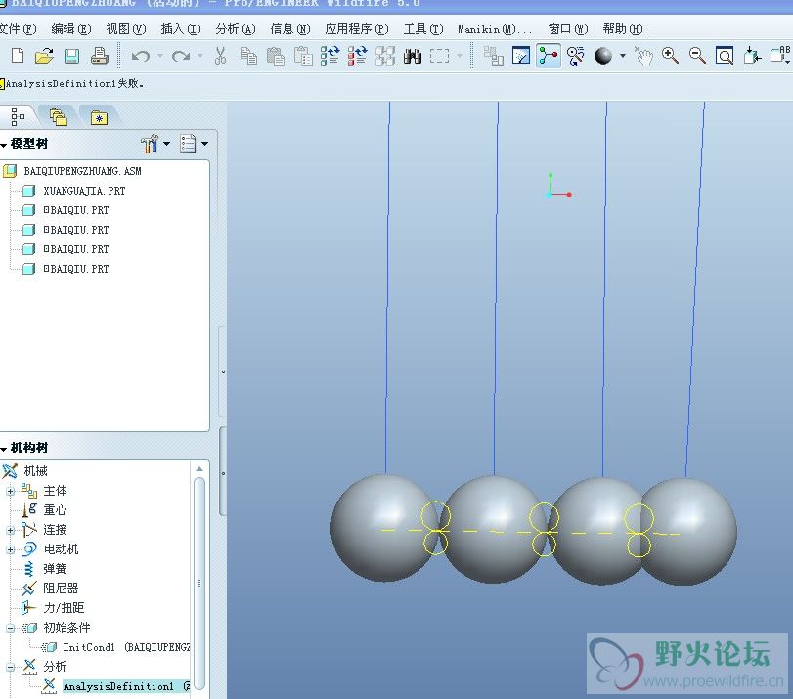Switch to the Model Tree navigator tab
Screen dimensions: 793x699
[18, 117]
